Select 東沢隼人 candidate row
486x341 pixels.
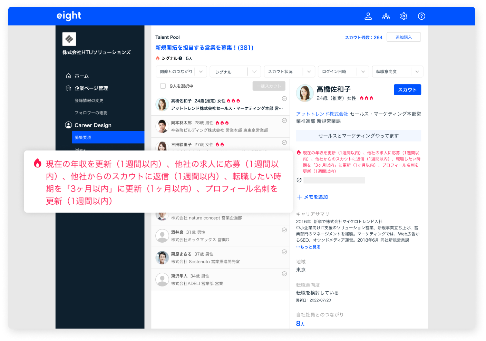pyautogui.click(x=220, y=280)
